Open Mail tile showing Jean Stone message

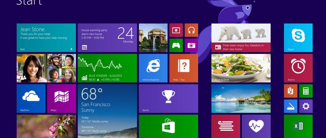[46, 38]
